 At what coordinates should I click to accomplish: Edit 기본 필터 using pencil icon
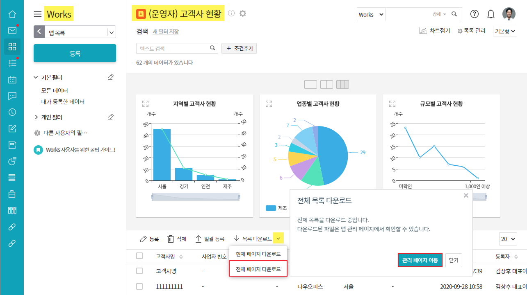(x=110, y=77)
